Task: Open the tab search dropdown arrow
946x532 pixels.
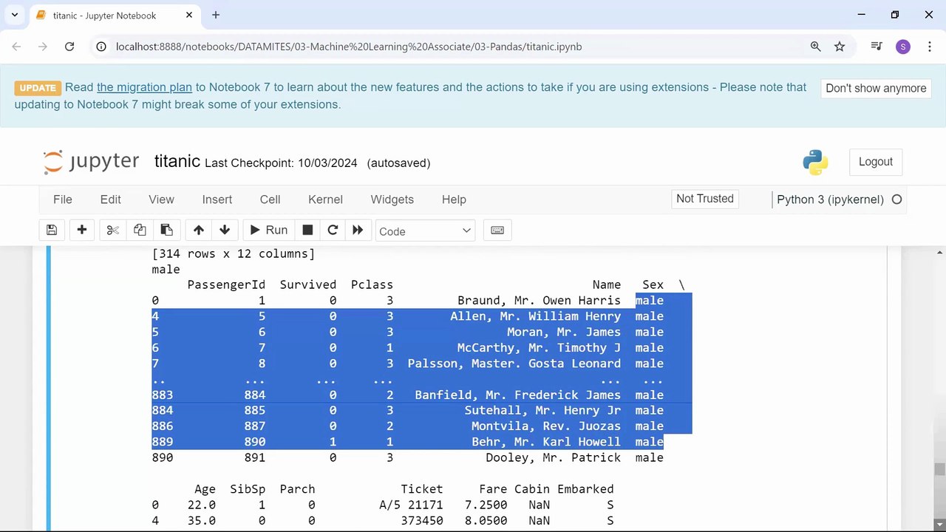Action: pos(14,15)
